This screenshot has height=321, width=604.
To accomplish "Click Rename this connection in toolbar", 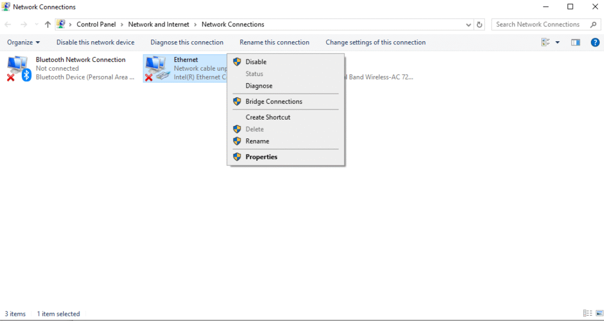I will click(x=274, y=42).
